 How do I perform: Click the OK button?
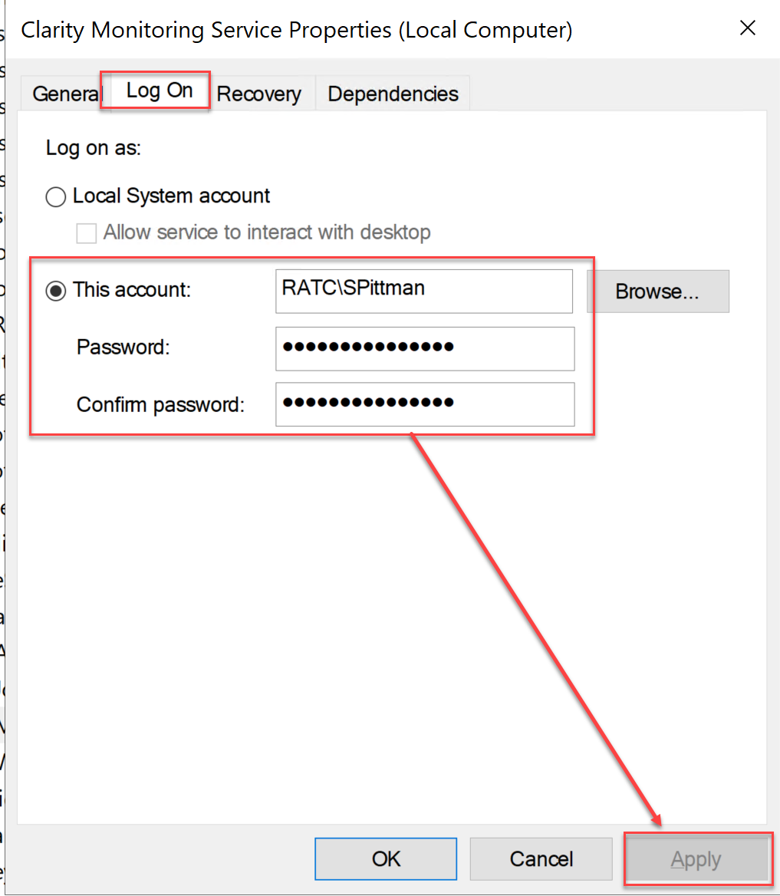pyautogui.click(x=386, y=858)
